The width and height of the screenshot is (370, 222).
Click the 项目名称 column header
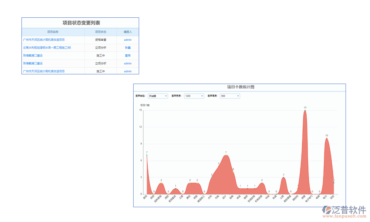pos(53,32)
